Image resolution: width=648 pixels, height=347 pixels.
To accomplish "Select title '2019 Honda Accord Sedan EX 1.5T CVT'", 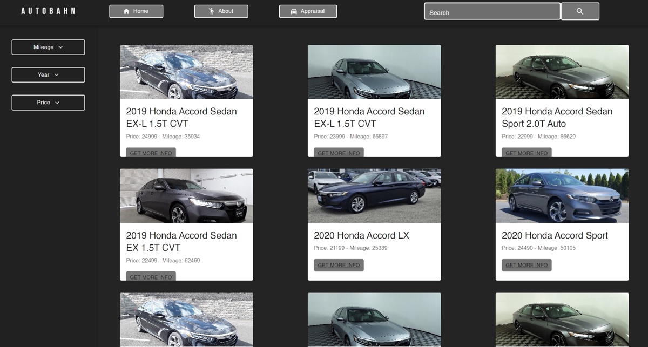I will click(181, 242).
